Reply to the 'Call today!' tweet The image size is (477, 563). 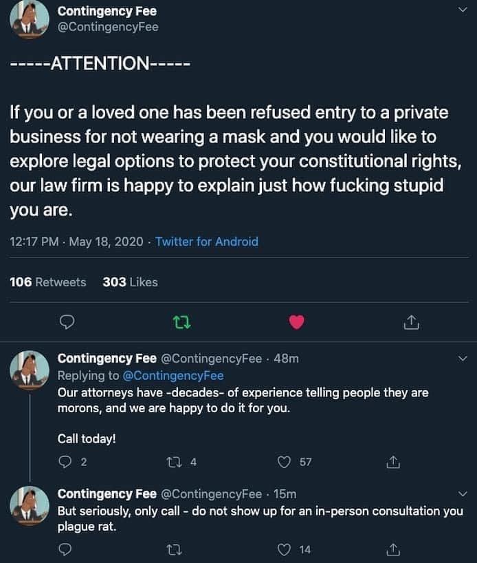click(67, 462)
